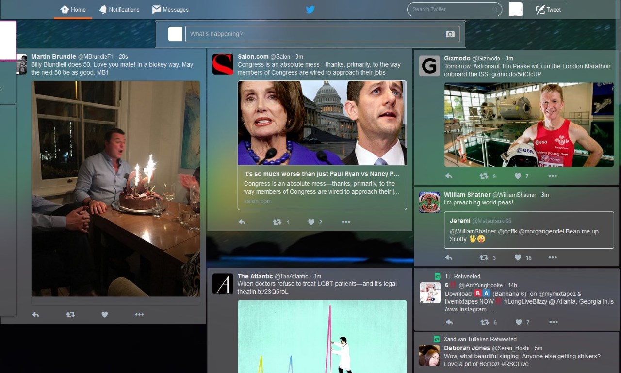Click Martin Brundle's avatar

(22, 64)
